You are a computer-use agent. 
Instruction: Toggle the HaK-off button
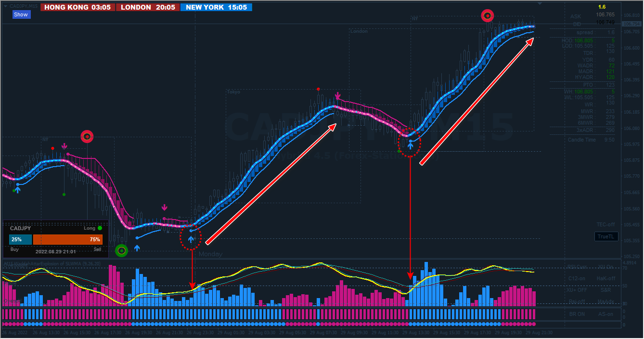coord(606,278)
